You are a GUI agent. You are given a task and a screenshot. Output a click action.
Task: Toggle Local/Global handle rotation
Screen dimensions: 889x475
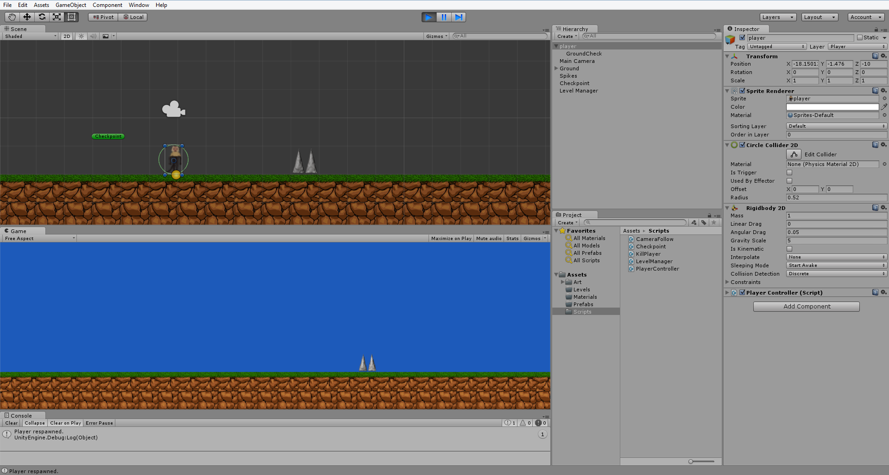click(133, 17)
